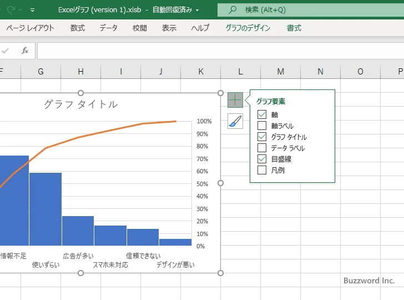Select column H header
The width and height of the screenshot is (404, 300).
(x=80, y=72)
